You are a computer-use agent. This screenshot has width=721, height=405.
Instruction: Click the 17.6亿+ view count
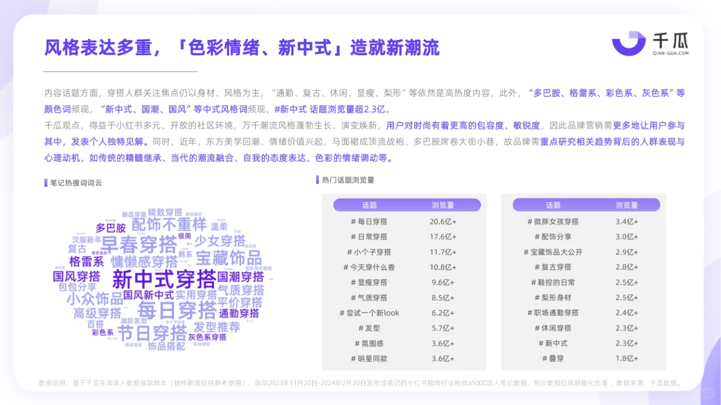(x=443, y=237)
